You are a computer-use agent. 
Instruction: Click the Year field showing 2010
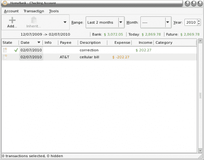pyautogui.click(x=191, y=22)
